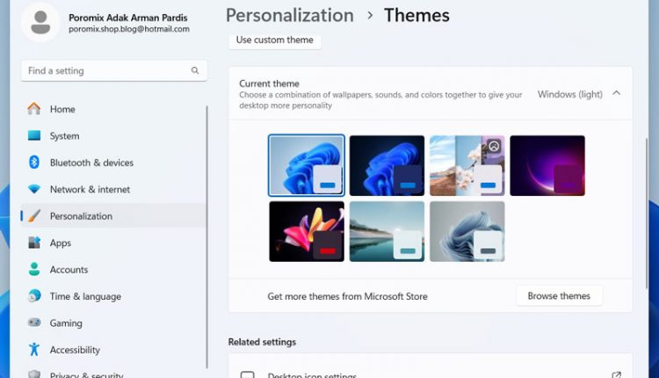Click the Related settings heading
Screen dimensions: 659x378
pyautogui.click(x=262, y=342)
